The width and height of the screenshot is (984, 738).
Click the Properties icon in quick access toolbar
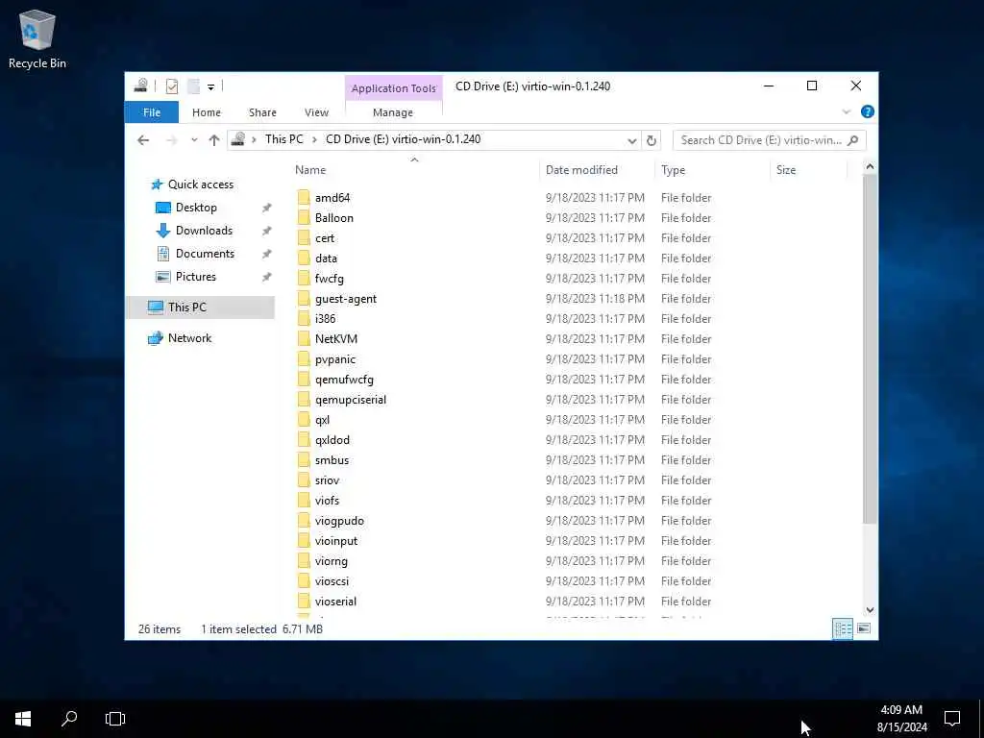171,86
